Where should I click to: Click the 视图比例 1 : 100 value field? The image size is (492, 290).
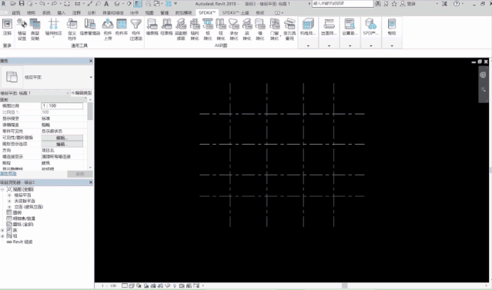pyautogui.click(x=62, y=106)
